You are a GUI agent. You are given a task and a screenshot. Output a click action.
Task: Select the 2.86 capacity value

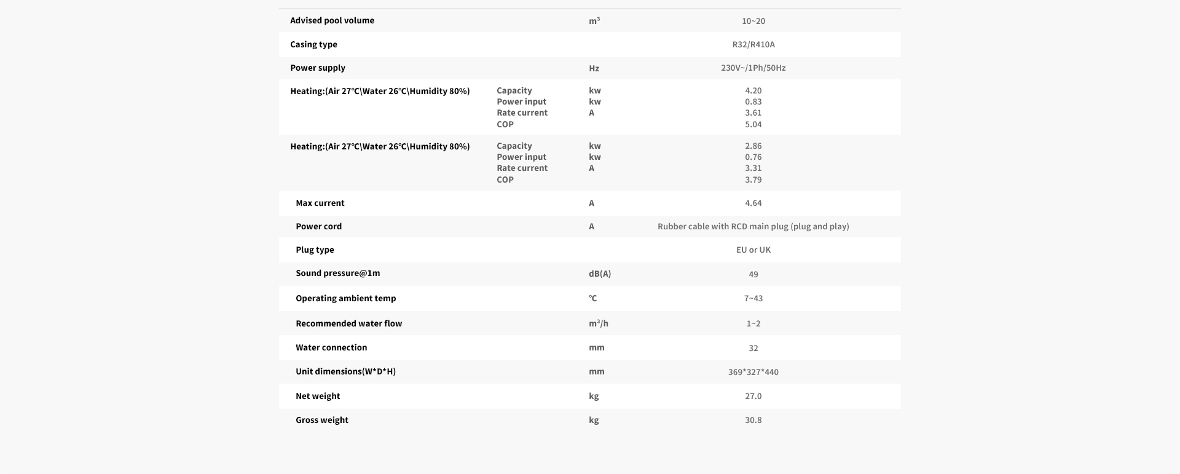(x=753, y=146)
